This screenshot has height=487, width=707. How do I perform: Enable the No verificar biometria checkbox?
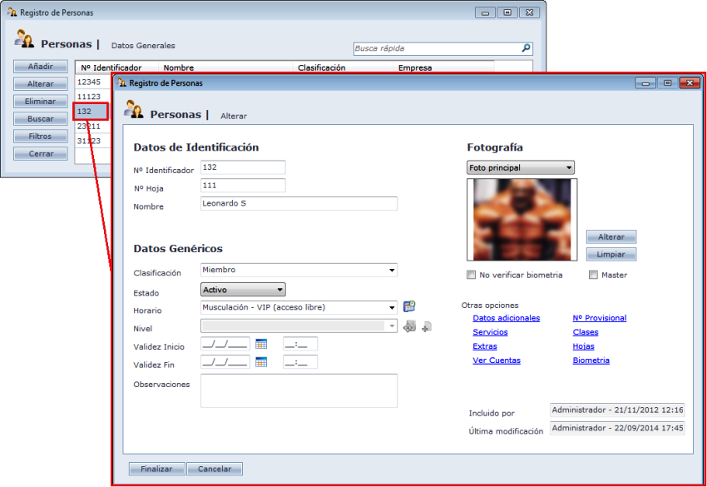(x=472, y=275)
